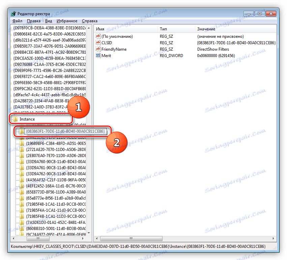The image size is (287, 260).
Task: Select key {D9B59177-33A7-4D76 in tree
Action: click(50, 46)
